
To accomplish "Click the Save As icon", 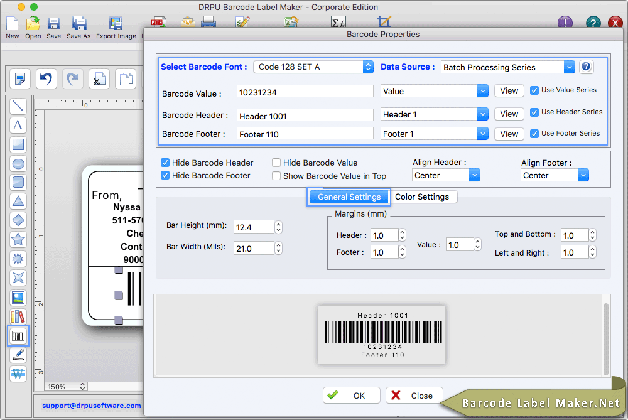I will coord(79,24).
